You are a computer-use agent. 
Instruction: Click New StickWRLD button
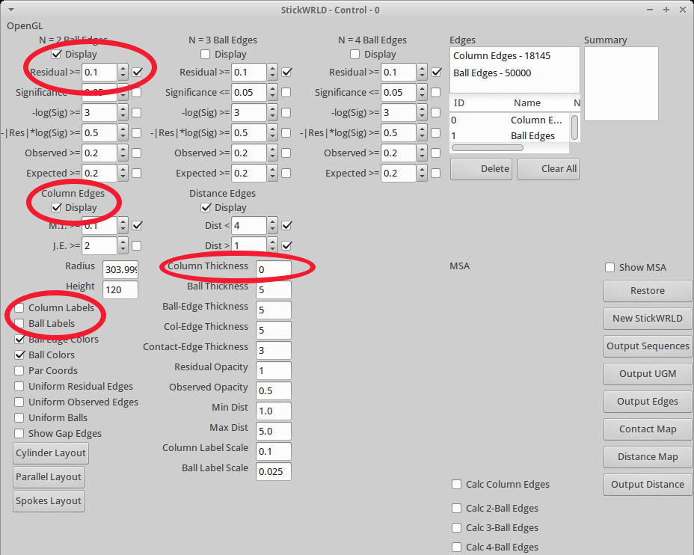(x=648, y=319)
